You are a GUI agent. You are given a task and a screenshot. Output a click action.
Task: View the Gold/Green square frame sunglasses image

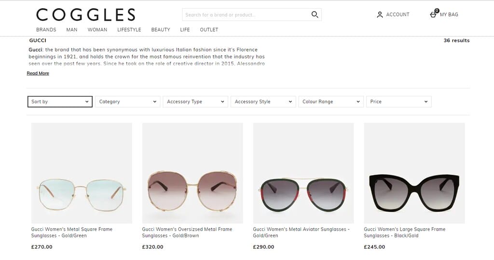pyautogui.click(x=82, y=173)
